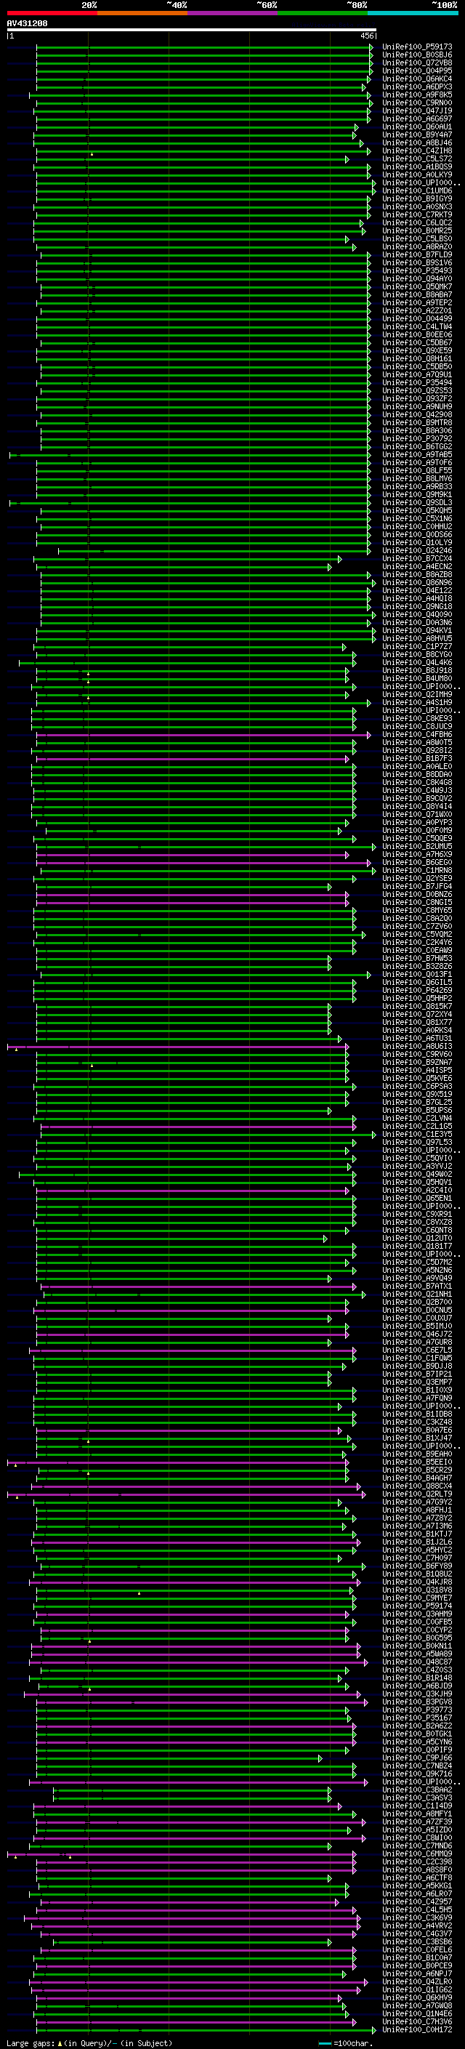Image resolution: width=465 pixels, height=2049 pixels.
Task: Click the red below-20% identity legend segment
Action: click(52, 13)
